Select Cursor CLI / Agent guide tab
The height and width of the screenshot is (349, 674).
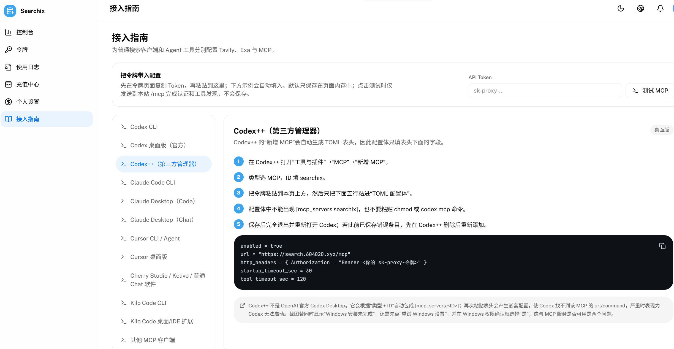164,239
